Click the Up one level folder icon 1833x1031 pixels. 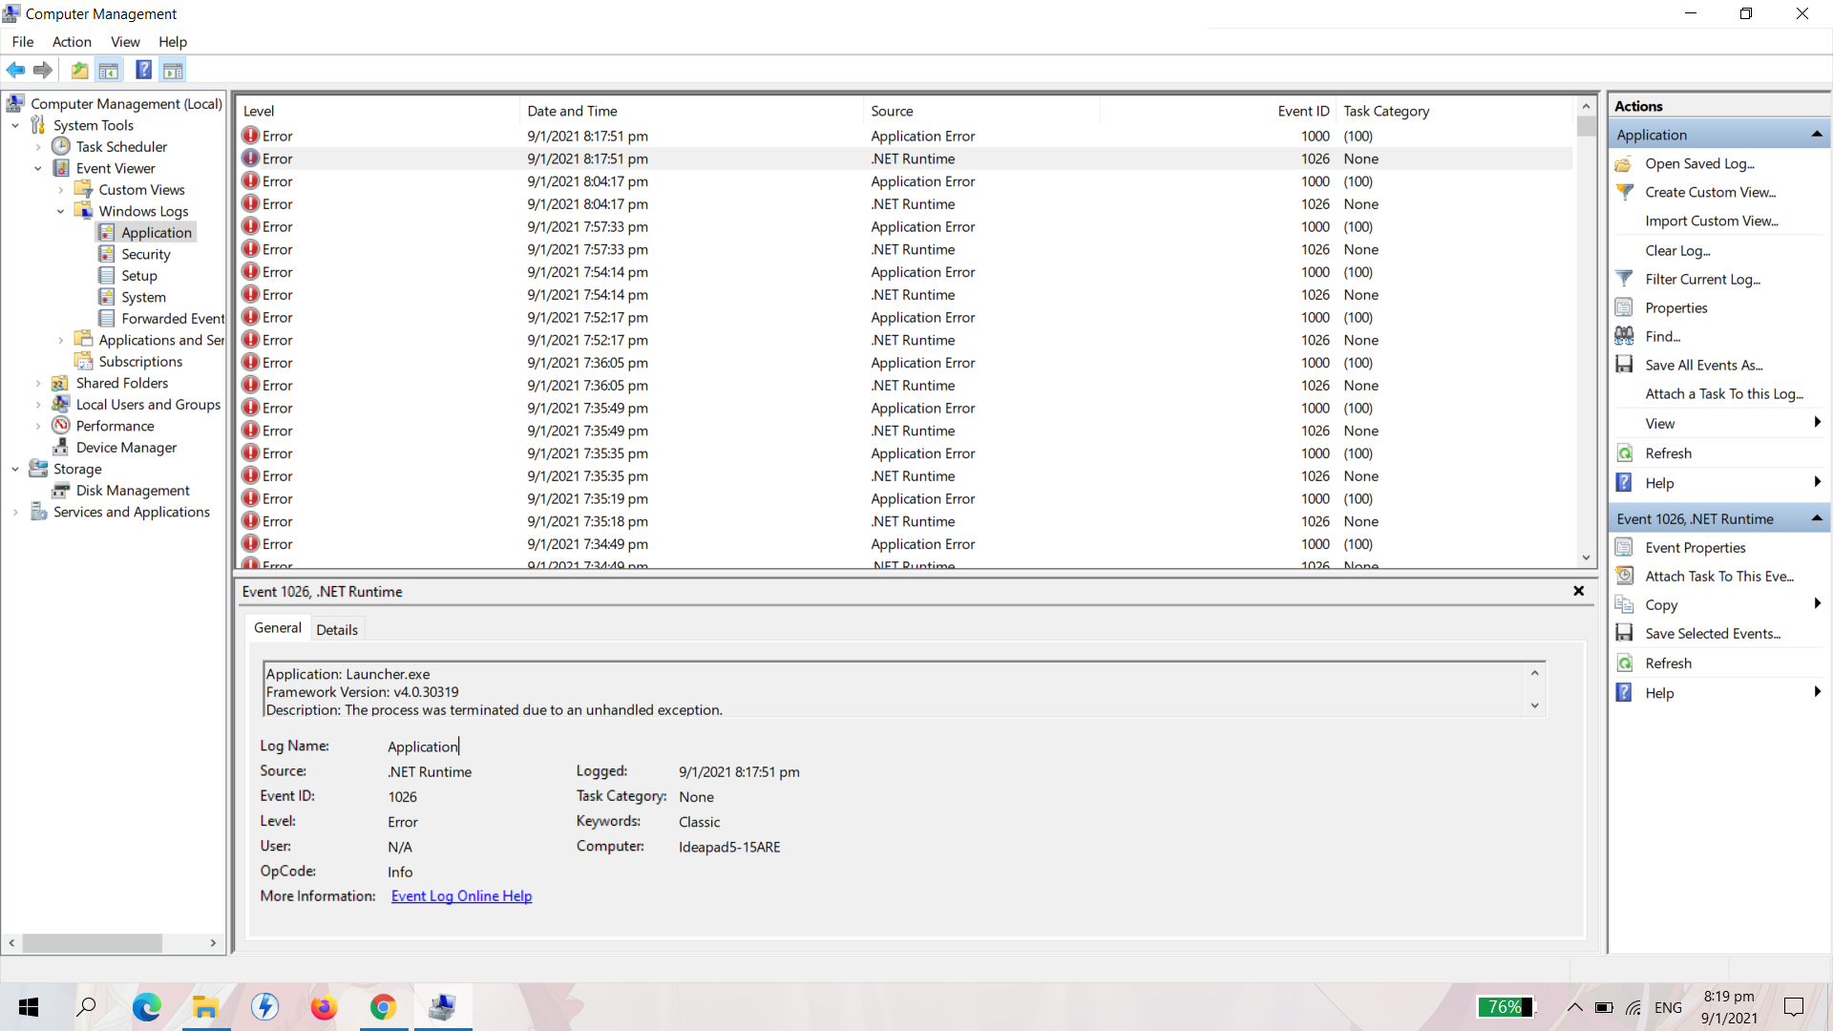tap(80, 70)
